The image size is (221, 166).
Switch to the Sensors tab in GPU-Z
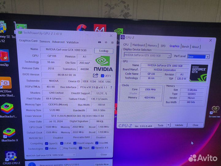click(x=45, y=42)
